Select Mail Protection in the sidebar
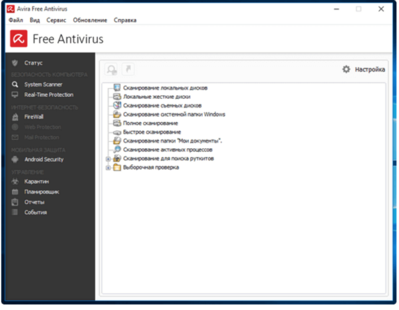 coord(42,137)
